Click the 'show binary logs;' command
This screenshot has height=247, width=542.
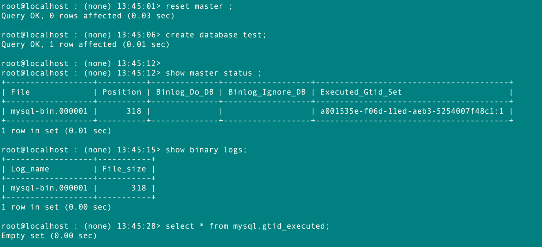206,150
